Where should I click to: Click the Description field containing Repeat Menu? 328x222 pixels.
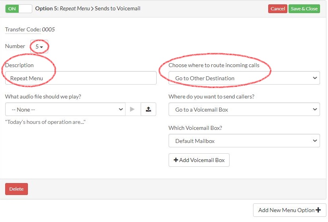(81, 78)
